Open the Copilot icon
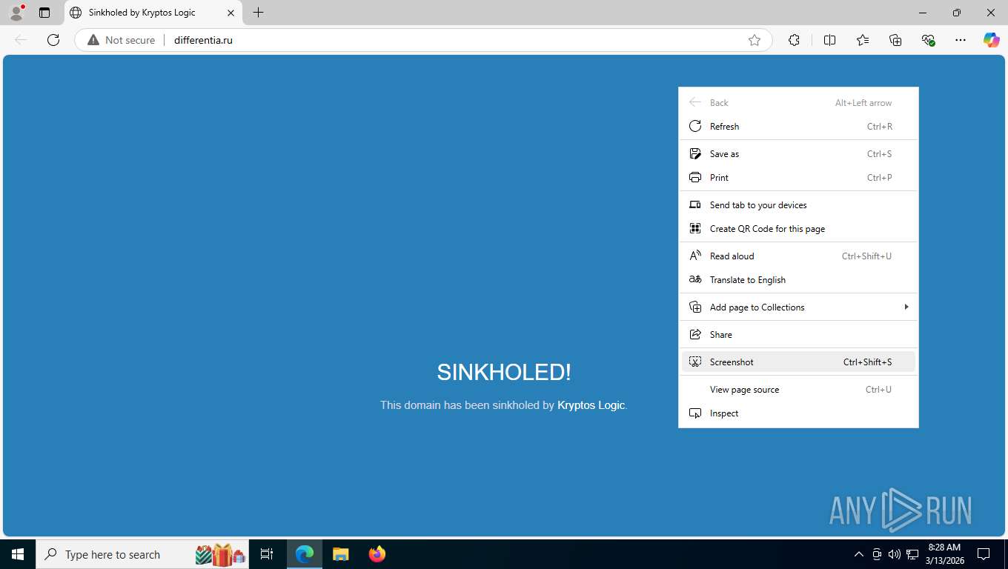The image size is (1008, 569). (x=992, y=40)
